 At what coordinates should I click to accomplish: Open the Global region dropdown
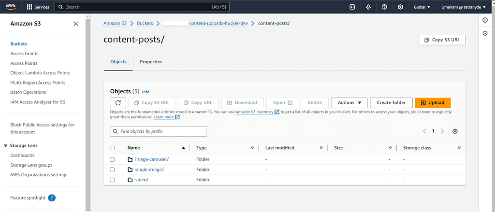pos(422,7)
